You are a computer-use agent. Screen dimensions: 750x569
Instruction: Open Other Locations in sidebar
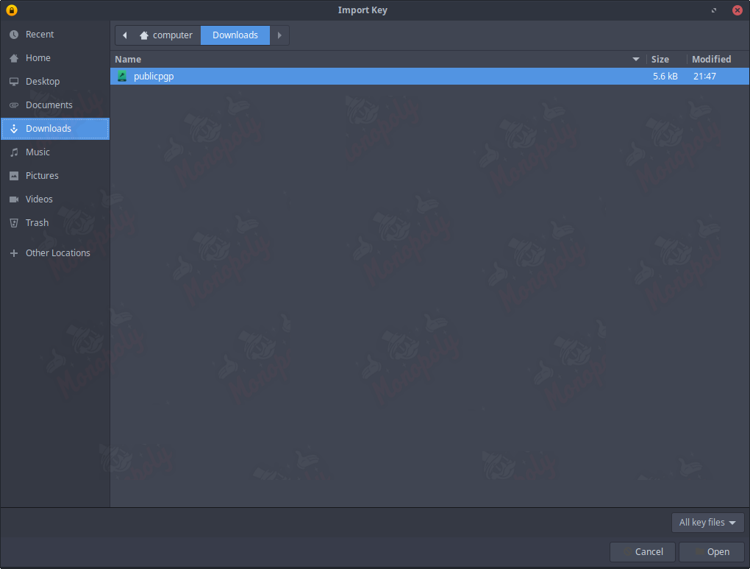(57, 253)
